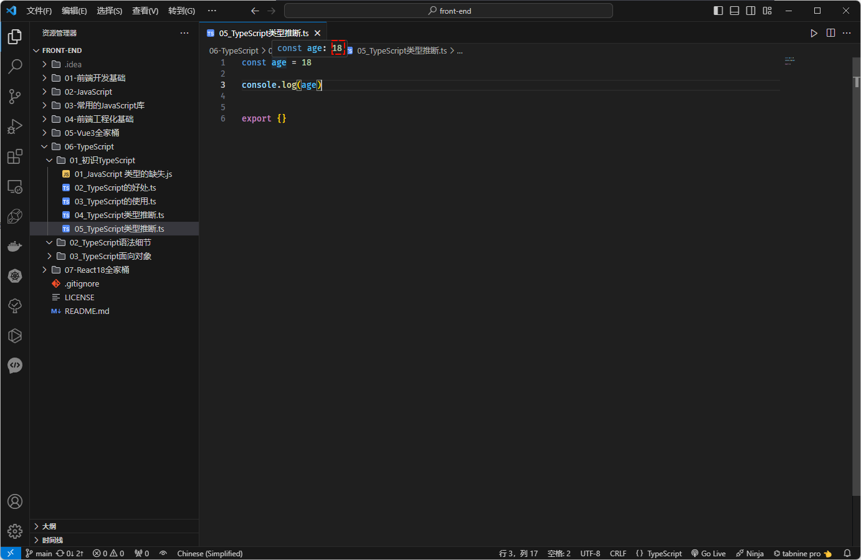Open the Search view in activity bar
The image size is (861, 560).
15,66
